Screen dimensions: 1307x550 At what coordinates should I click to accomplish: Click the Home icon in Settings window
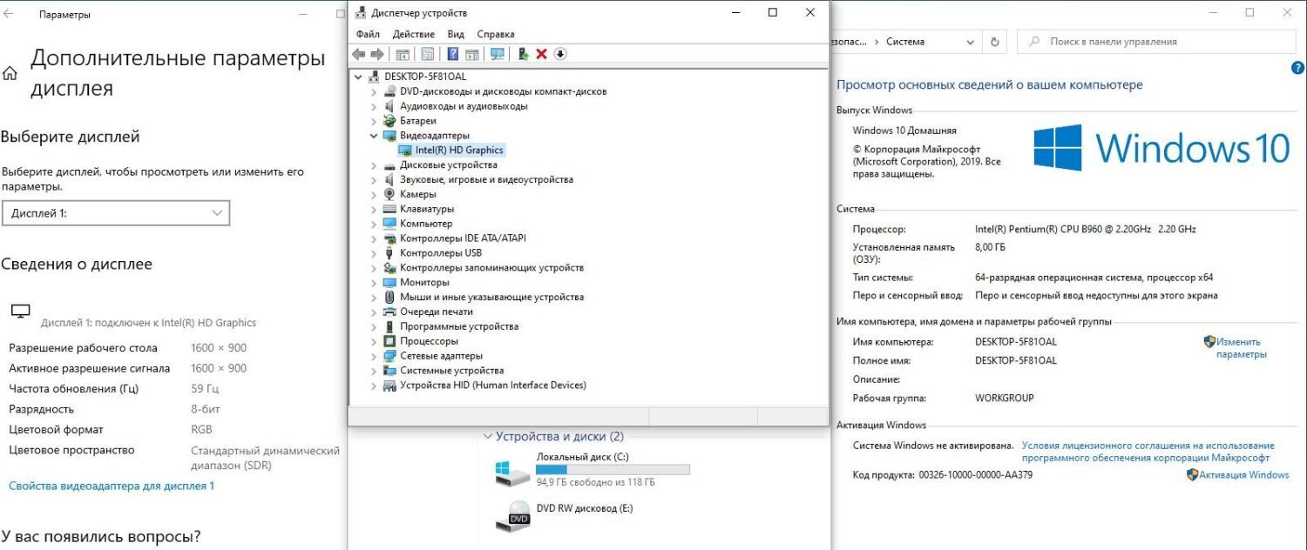pyautogui.click(x=10, y=74)
